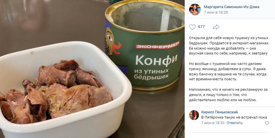The image size is (275, 138).
Task: Open the Маргарита Симоньян-Из-Дома profile link
Action: pyautogui.click(x=232, y=7)
